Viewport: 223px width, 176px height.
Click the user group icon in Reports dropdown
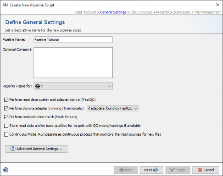point(38,86)
